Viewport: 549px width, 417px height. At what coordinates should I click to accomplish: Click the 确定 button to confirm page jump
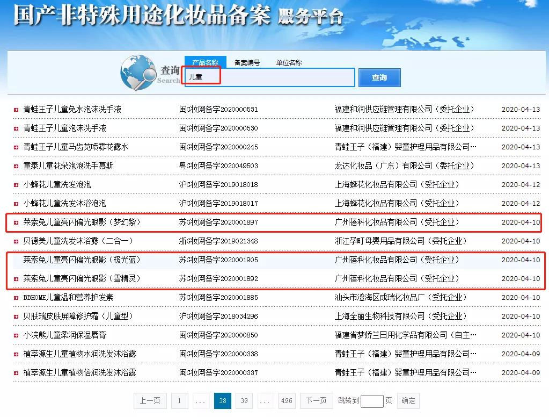(x=408, y=400)
